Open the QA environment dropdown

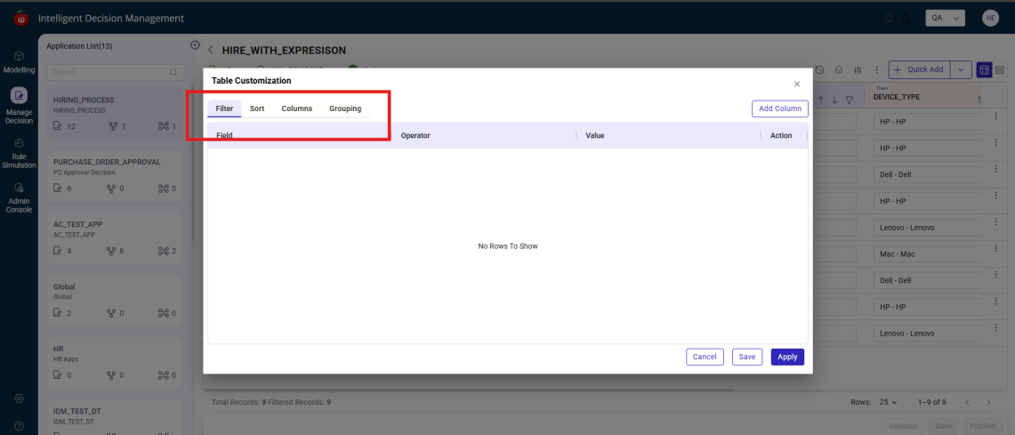946,18
